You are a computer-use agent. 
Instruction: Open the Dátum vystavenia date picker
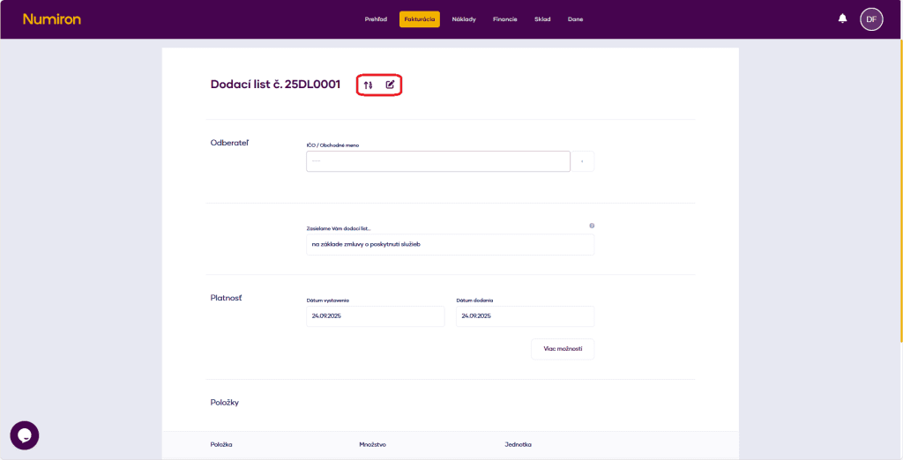point(375,316)
